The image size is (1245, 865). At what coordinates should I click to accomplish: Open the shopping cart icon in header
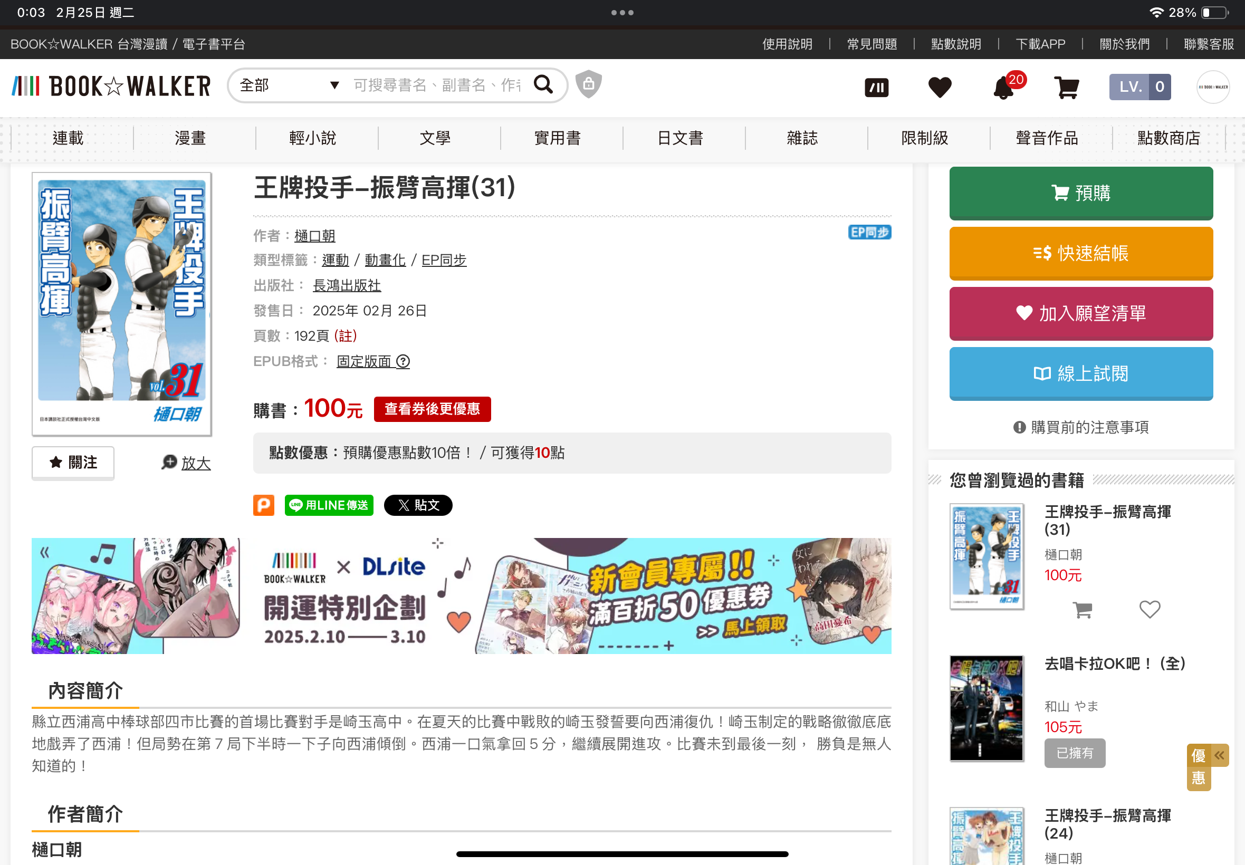click(1066, 87)
